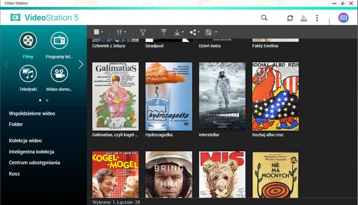Expand the view mode dropdown arrow
Screen dimensions: 358x205
point(102,32)
